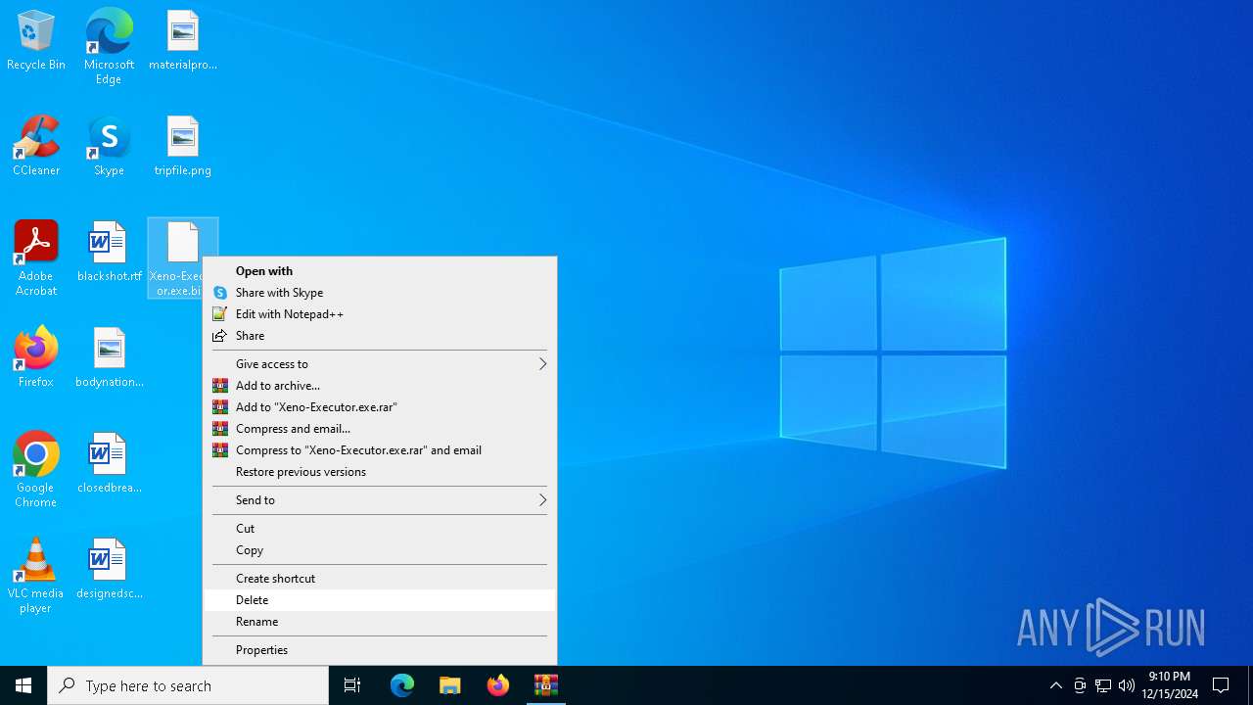Show hidden system tray icons
Image resolution: width=1253 pixels, height=705 pixels.
coord(1055,685)
